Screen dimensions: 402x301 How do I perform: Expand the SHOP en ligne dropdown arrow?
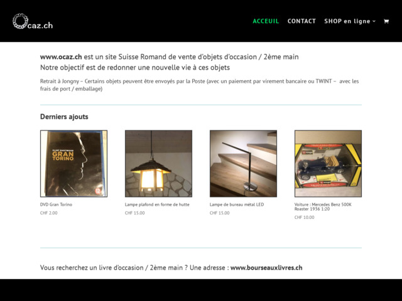pyautogui.click(x=374, y=21)
